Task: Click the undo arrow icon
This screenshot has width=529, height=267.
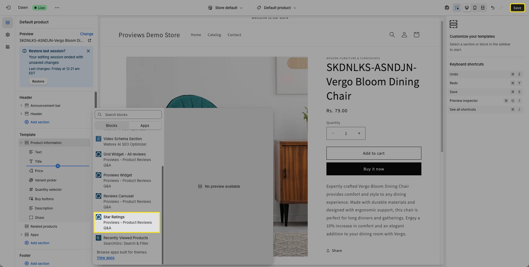Action: tap(492, 8)
